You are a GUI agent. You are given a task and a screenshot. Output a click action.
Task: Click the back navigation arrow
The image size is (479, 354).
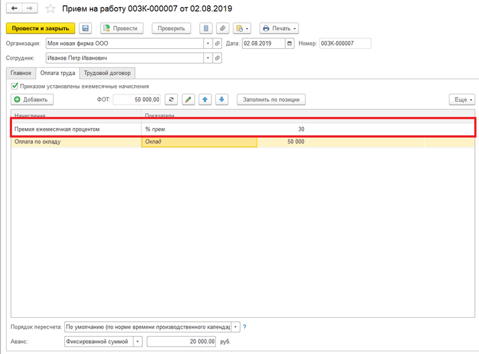coord(13,9)
